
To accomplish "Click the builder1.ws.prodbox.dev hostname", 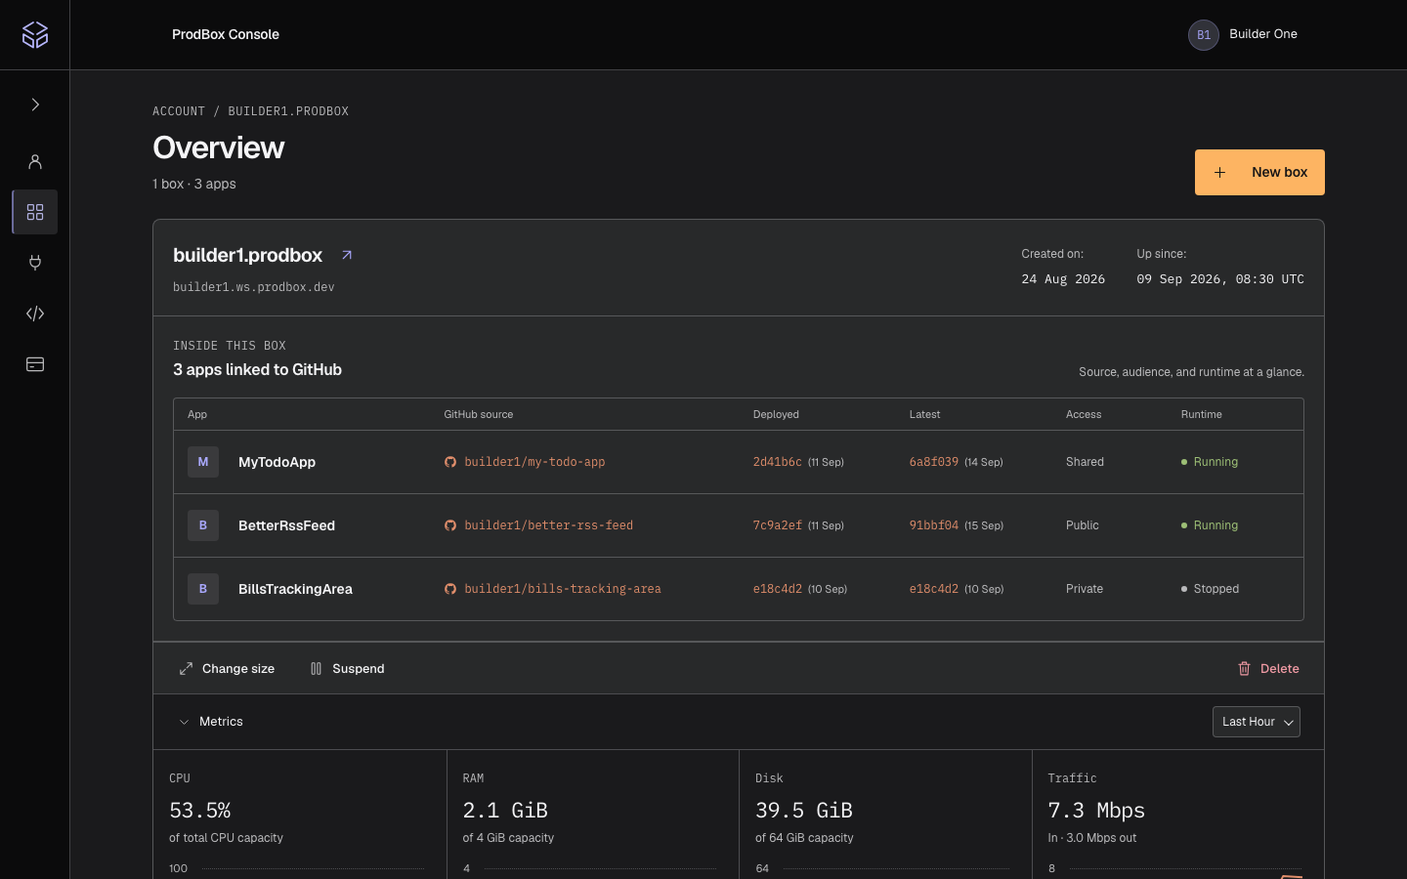I will [x=254, y=287].
